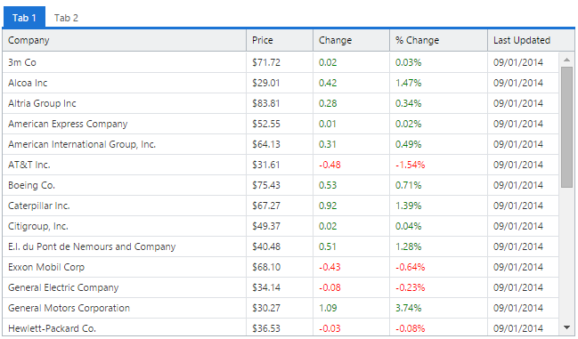This screenshot has height=339, width=578.
Task: Click the Last Updated column header
Action: (531, 40)
